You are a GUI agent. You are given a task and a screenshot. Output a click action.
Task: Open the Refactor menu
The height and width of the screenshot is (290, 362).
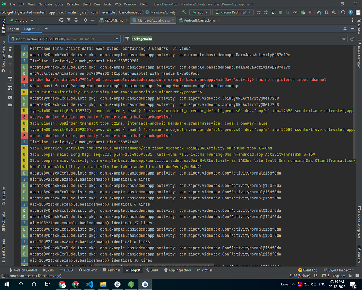click(x=73, y=4)
